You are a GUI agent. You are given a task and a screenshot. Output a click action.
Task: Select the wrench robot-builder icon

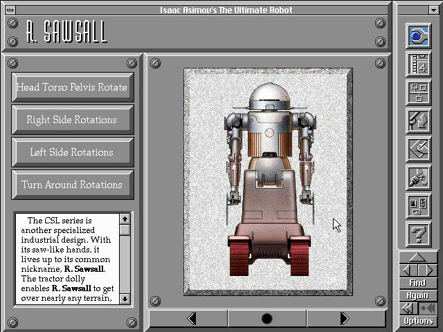click(418, 36)
